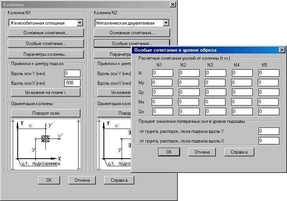287x201 pixels.
Task: Click the Колонна N2 orientation diagram
Action: [x=114, y=144]
